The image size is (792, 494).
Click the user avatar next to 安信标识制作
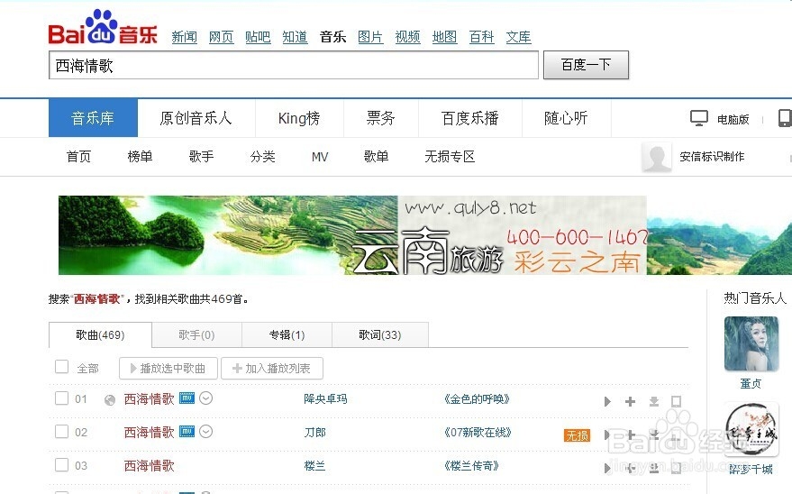point(656,157)
